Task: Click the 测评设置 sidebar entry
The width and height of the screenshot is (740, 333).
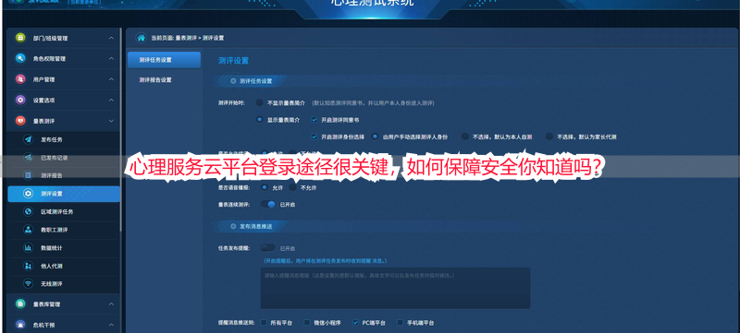Action: (x=64, y=194)
